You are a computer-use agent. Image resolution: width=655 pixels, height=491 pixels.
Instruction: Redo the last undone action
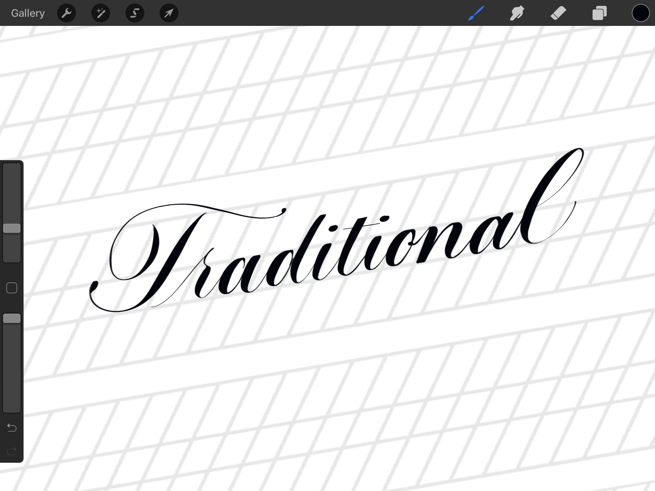tap(12, 451)
